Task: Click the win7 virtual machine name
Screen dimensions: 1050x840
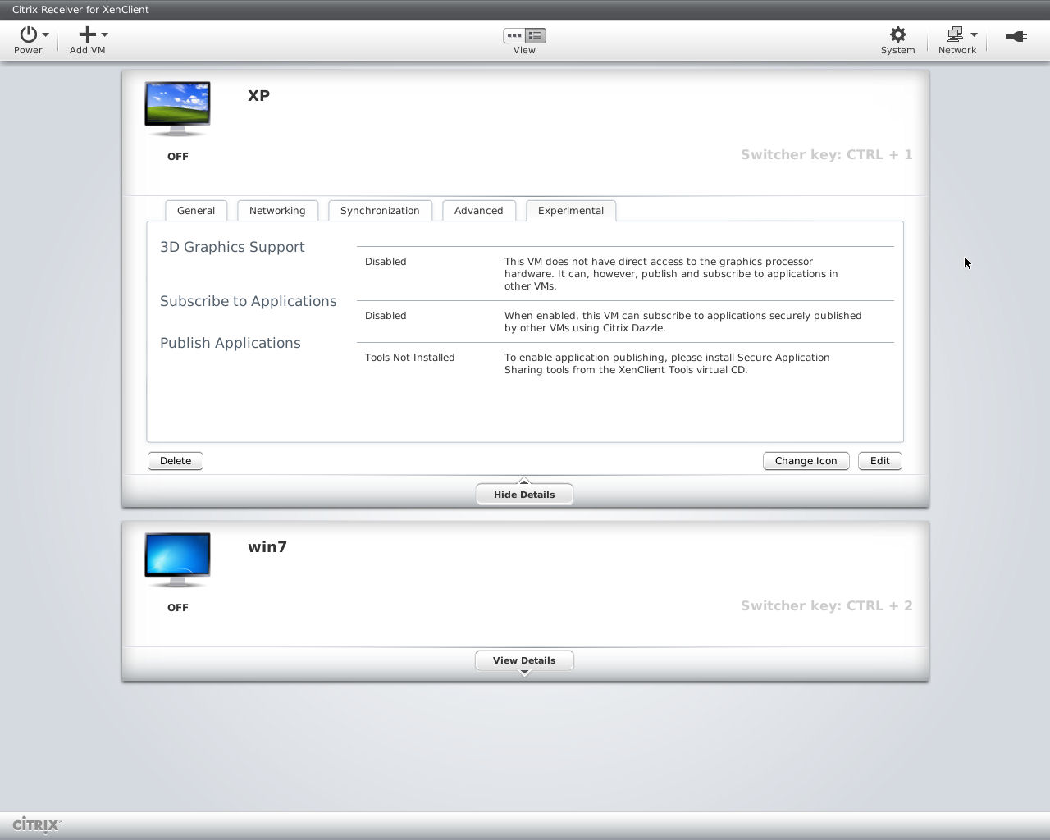Action: pyautogui.click(x=267, y=546)
